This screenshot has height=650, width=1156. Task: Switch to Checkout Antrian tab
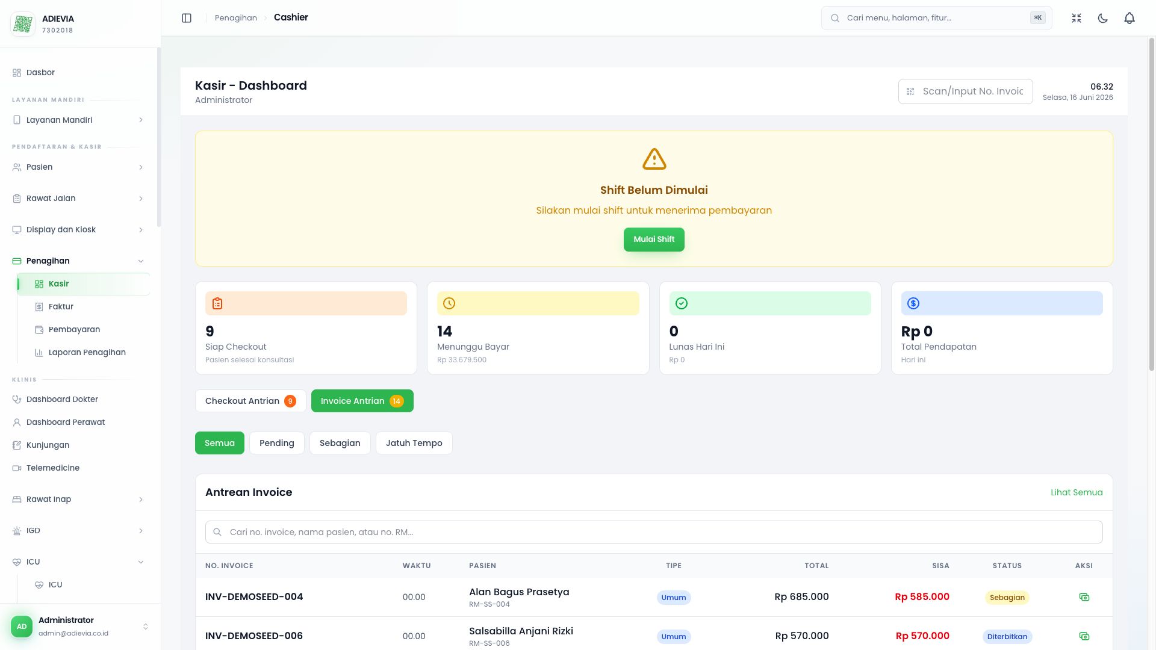point(250,401)
